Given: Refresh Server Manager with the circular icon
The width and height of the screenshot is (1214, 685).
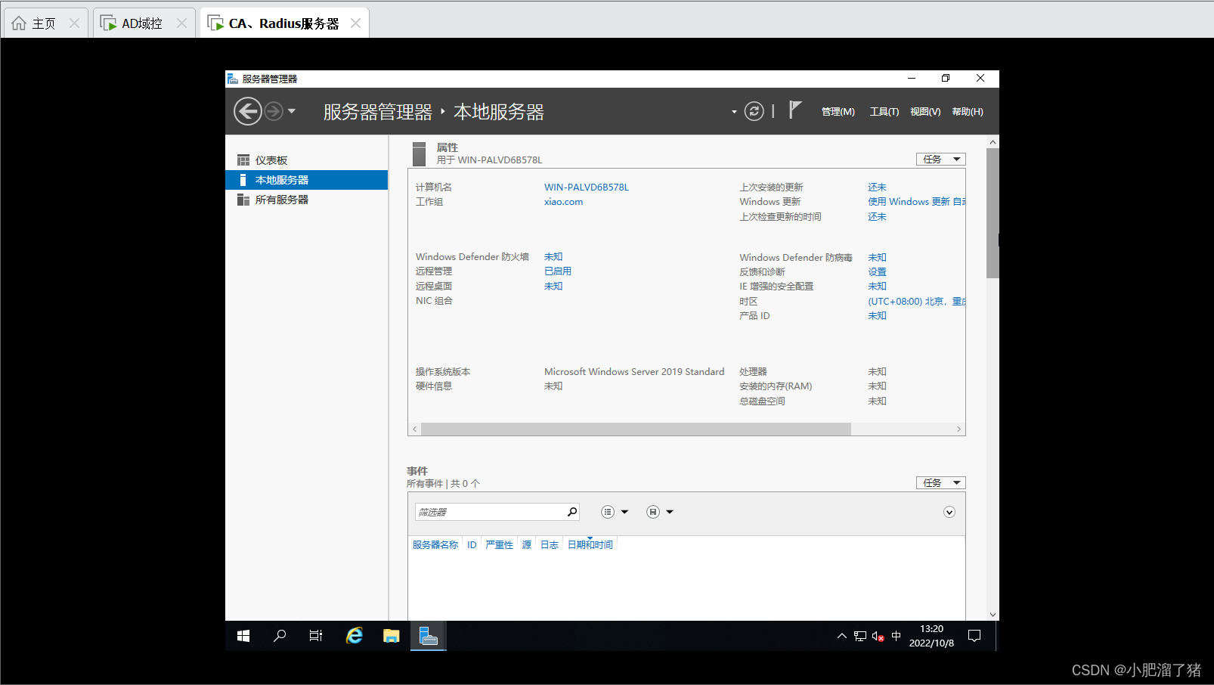Looking at the screenshot, I should click(x=754, y=112).
